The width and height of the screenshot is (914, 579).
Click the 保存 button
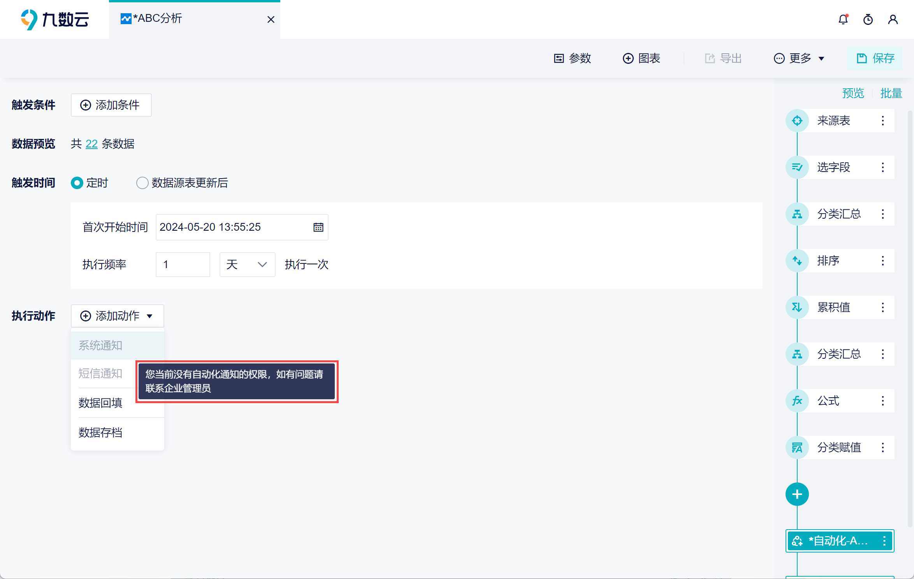click(875, 58)
